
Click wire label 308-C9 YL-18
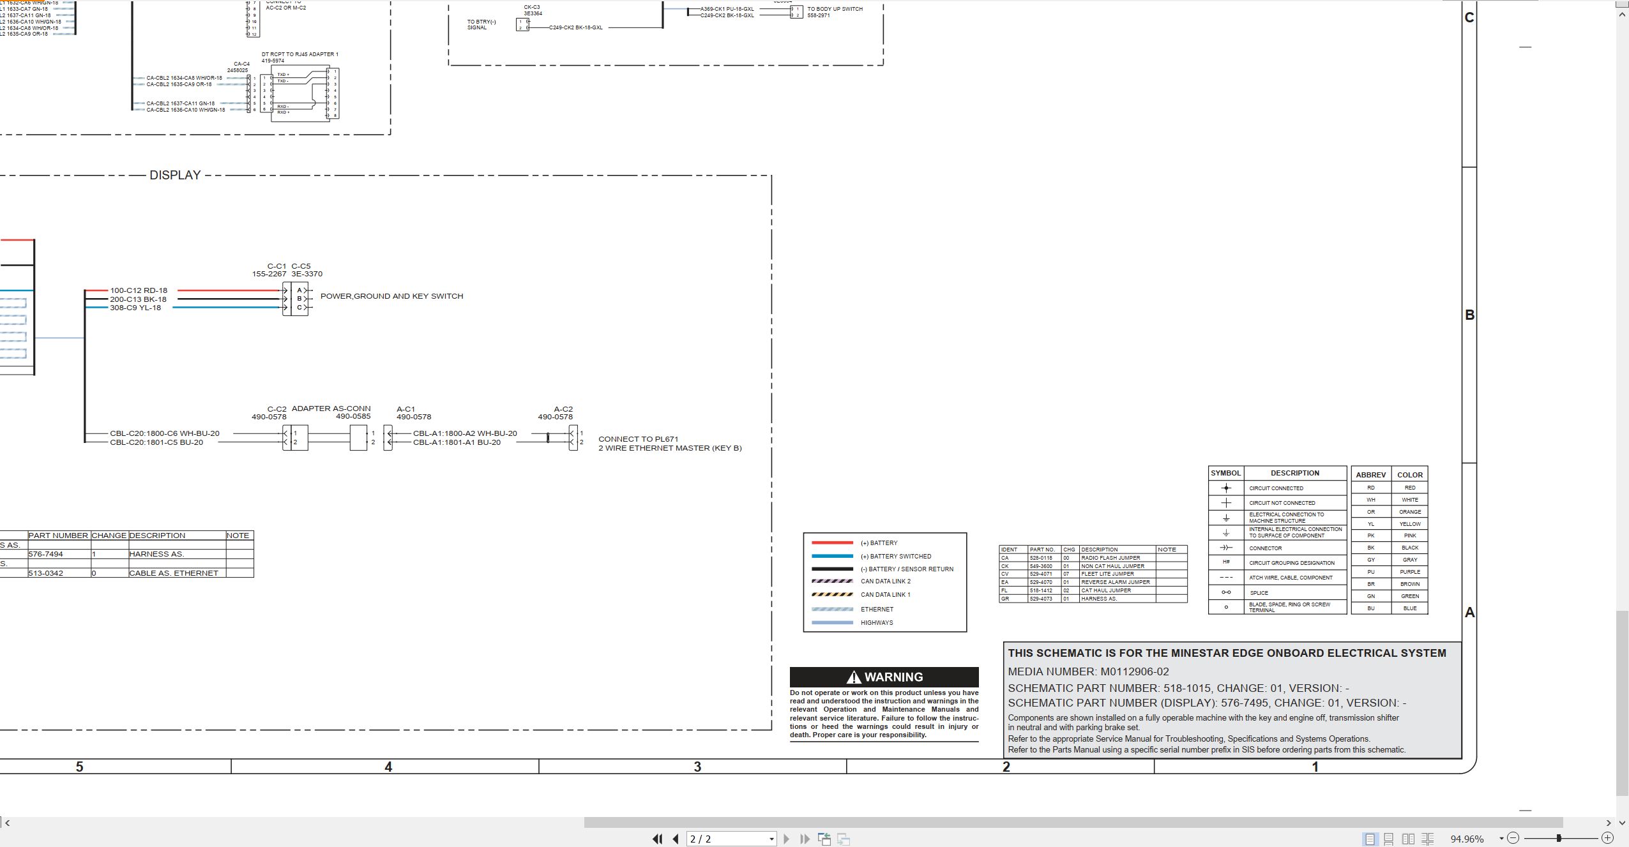point(135,308)
